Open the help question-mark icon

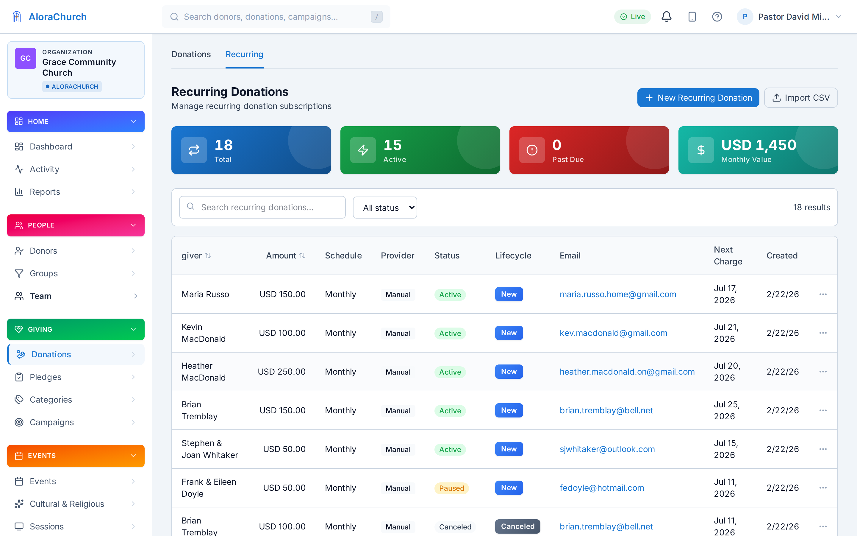[717, 17]
